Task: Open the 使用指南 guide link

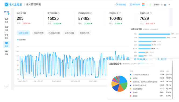Action: [135, 5]
